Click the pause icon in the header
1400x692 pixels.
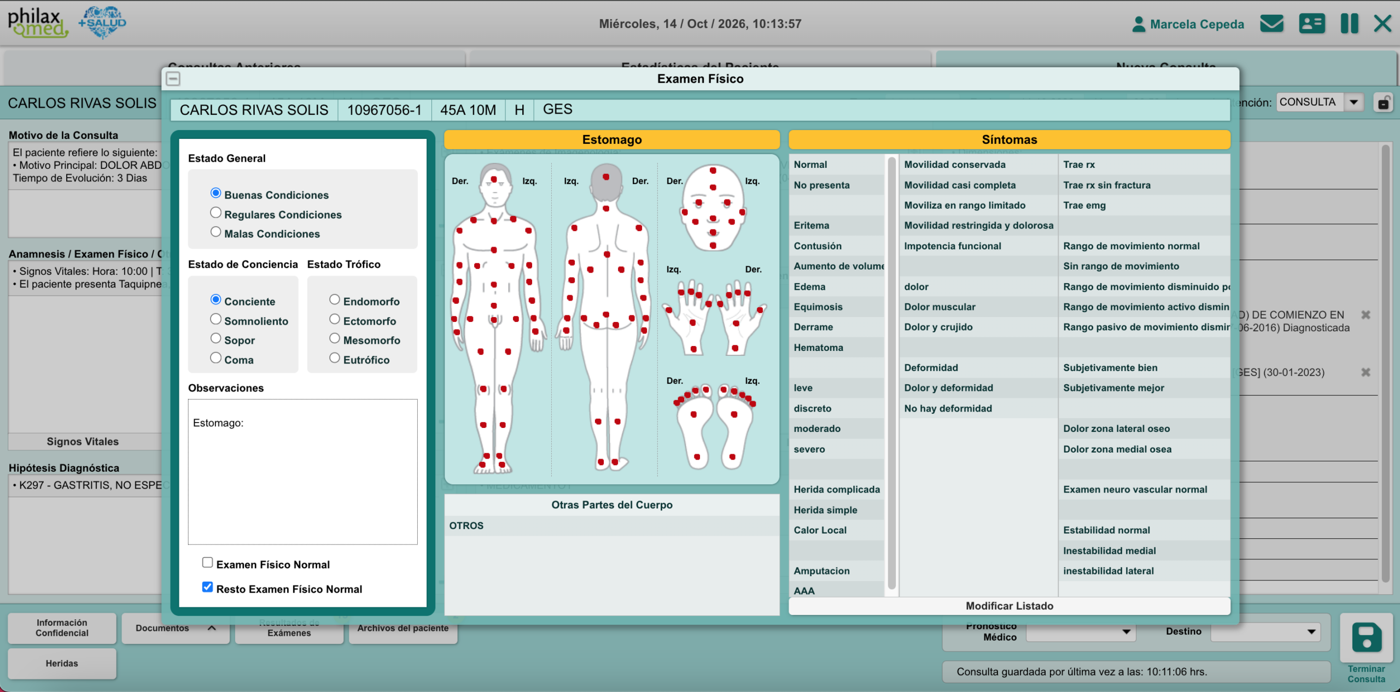(x=1349, y=24)
